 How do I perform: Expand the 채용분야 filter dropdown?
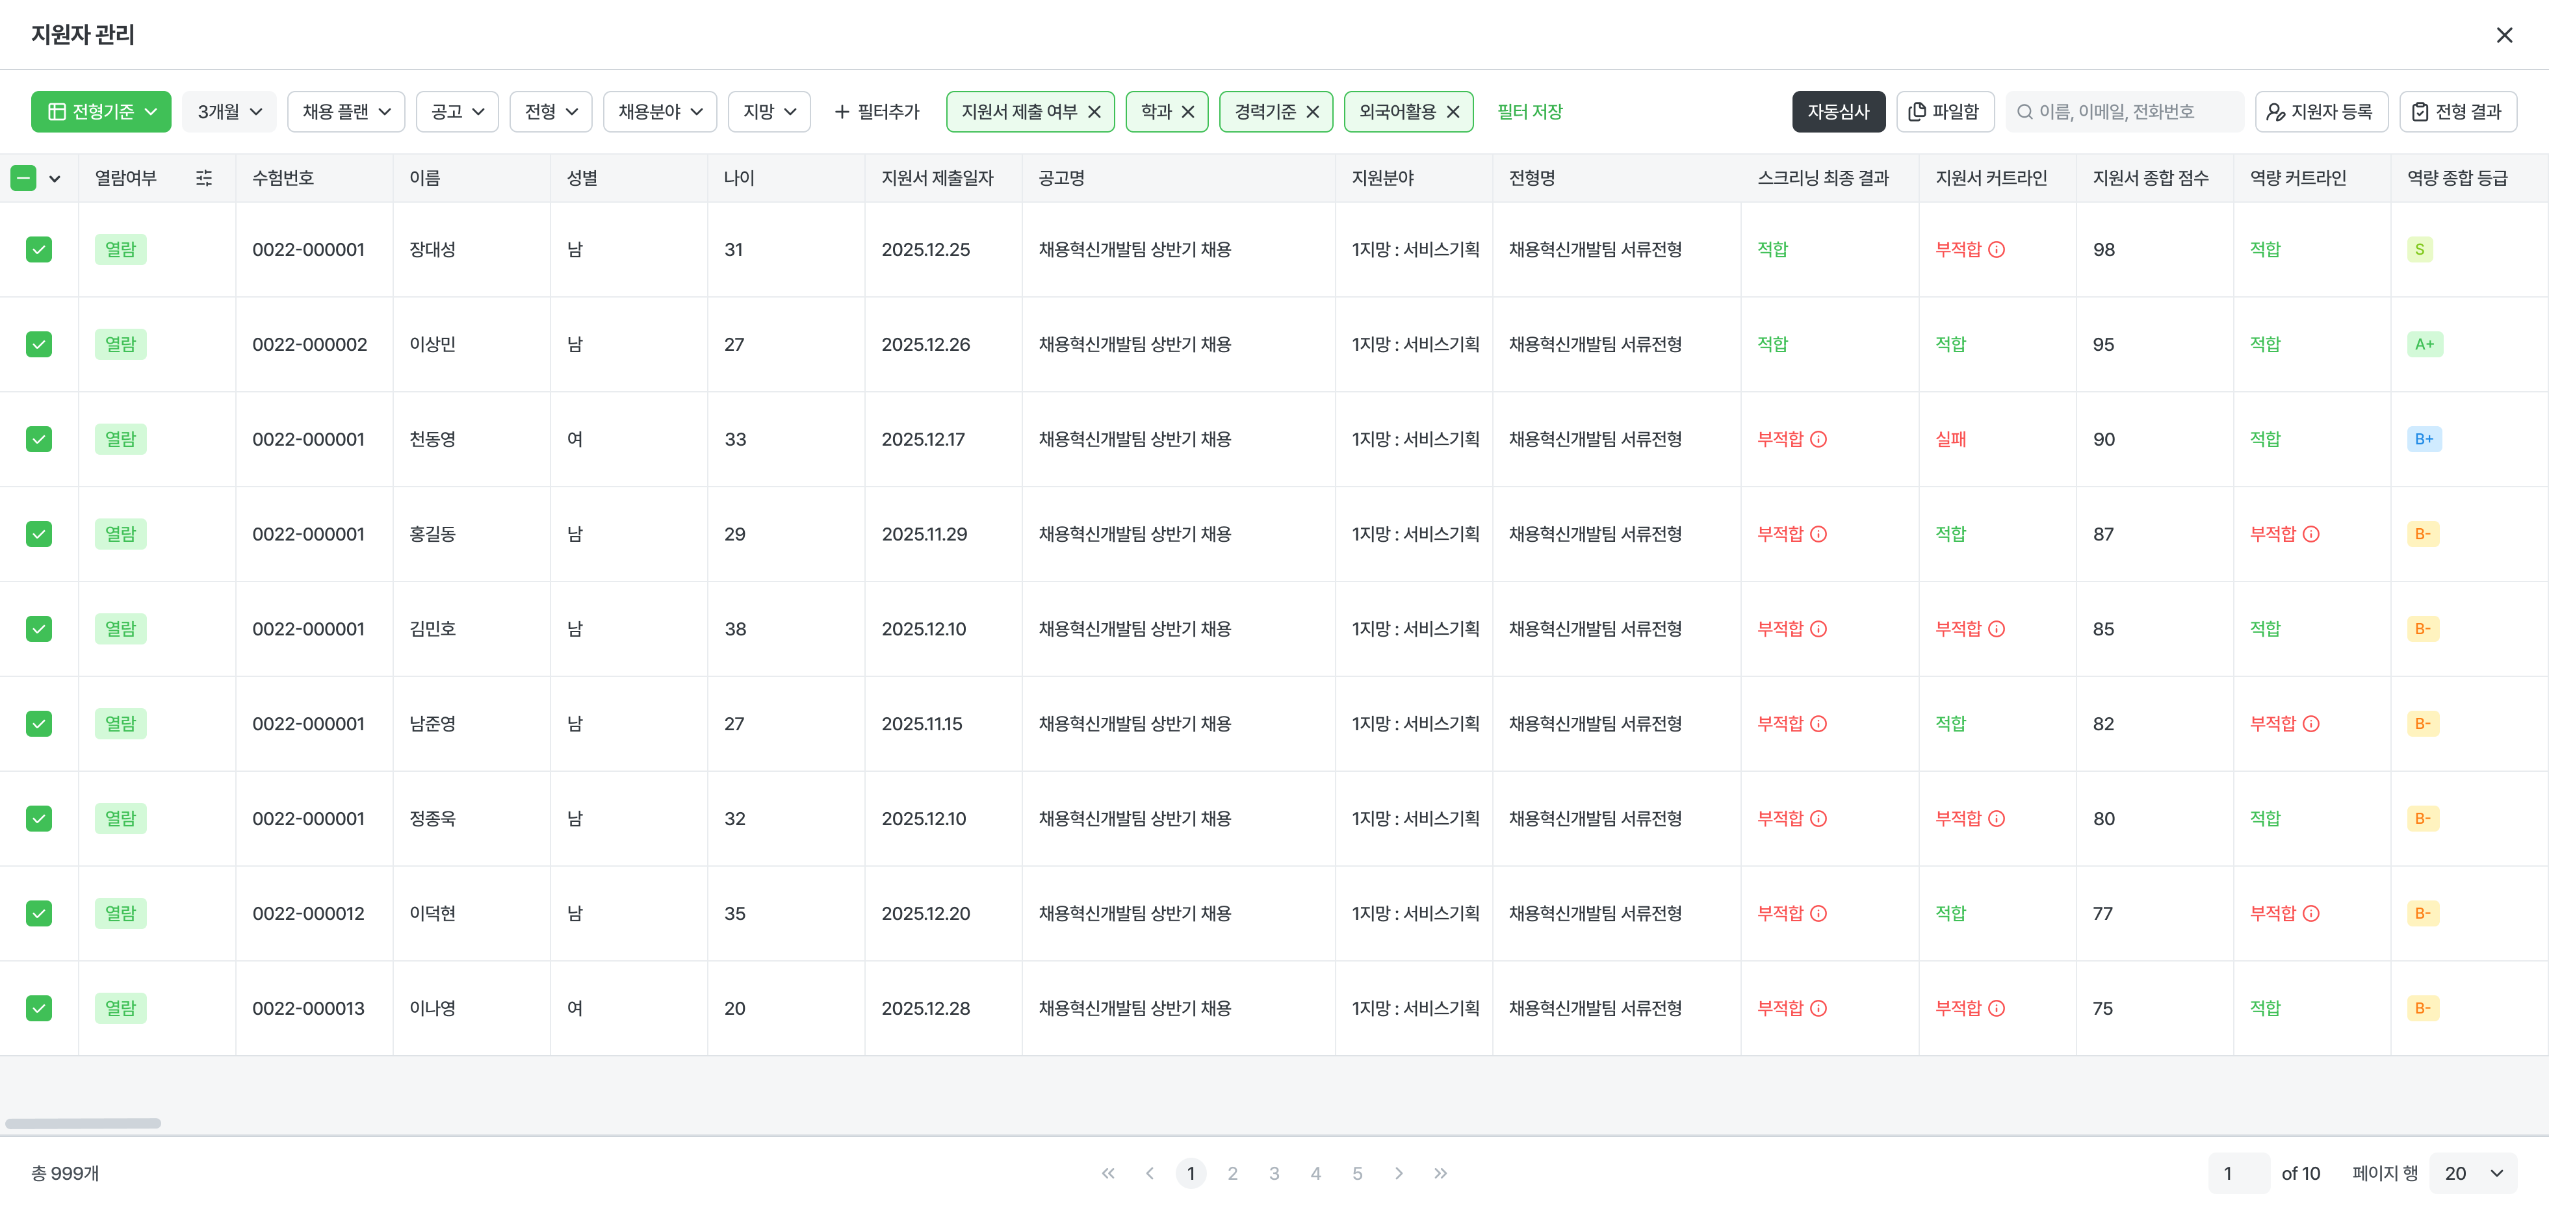660,112
